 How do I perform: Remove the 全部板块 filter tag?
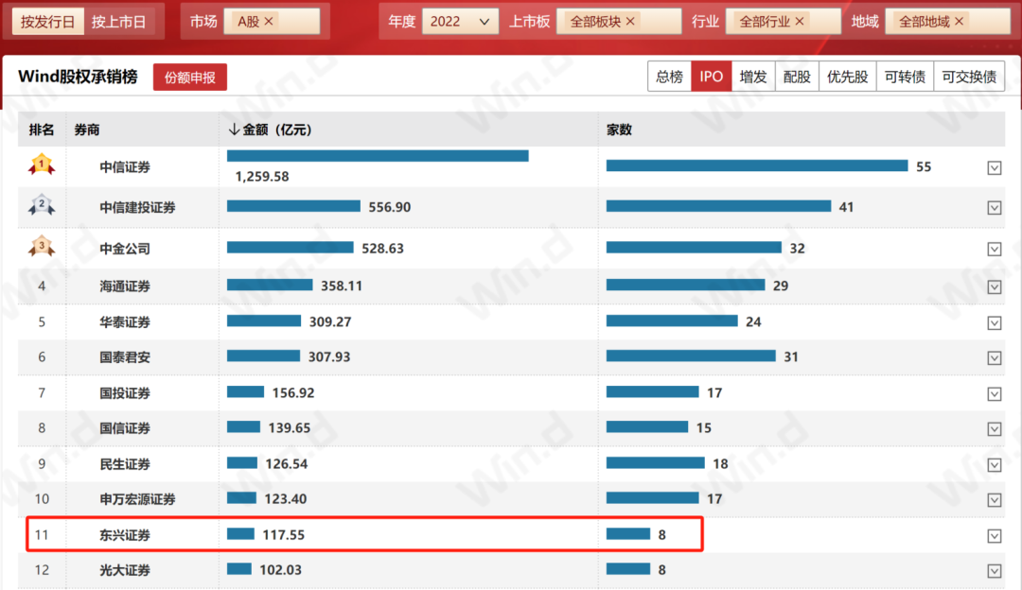tap(630, 22)
